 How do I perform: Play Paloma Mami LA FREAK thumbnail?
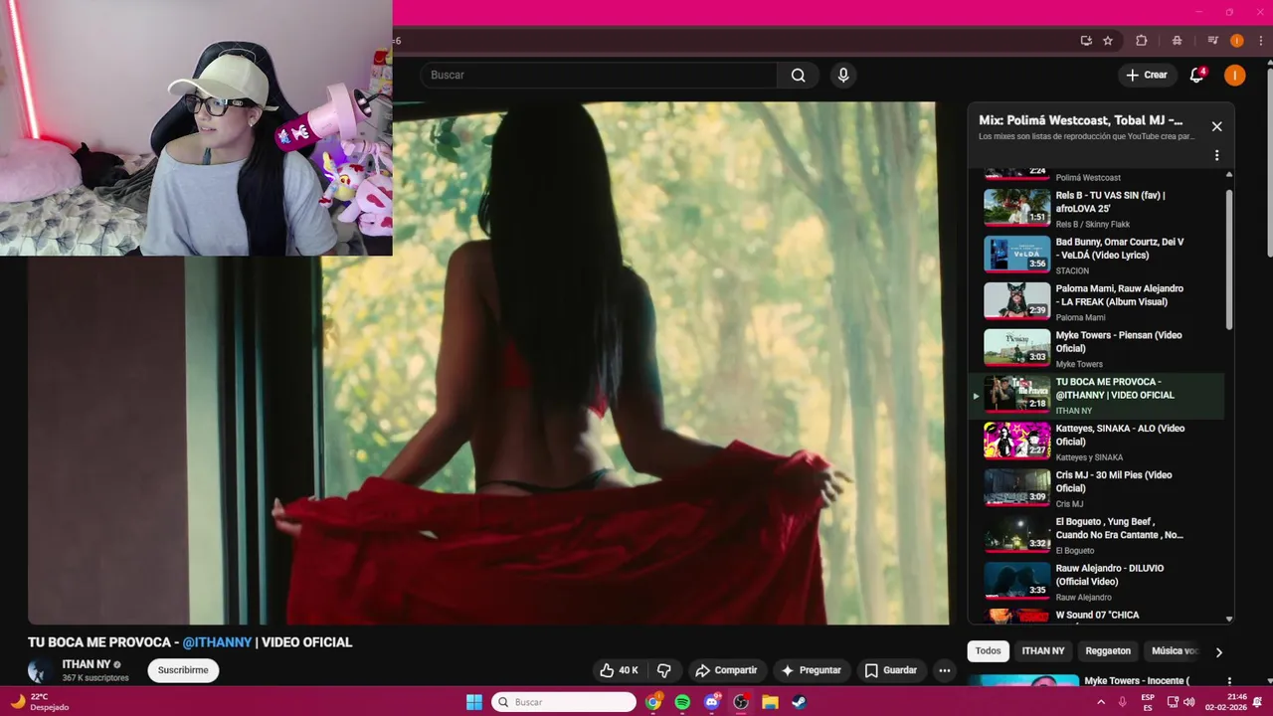tap(1016, 300)
